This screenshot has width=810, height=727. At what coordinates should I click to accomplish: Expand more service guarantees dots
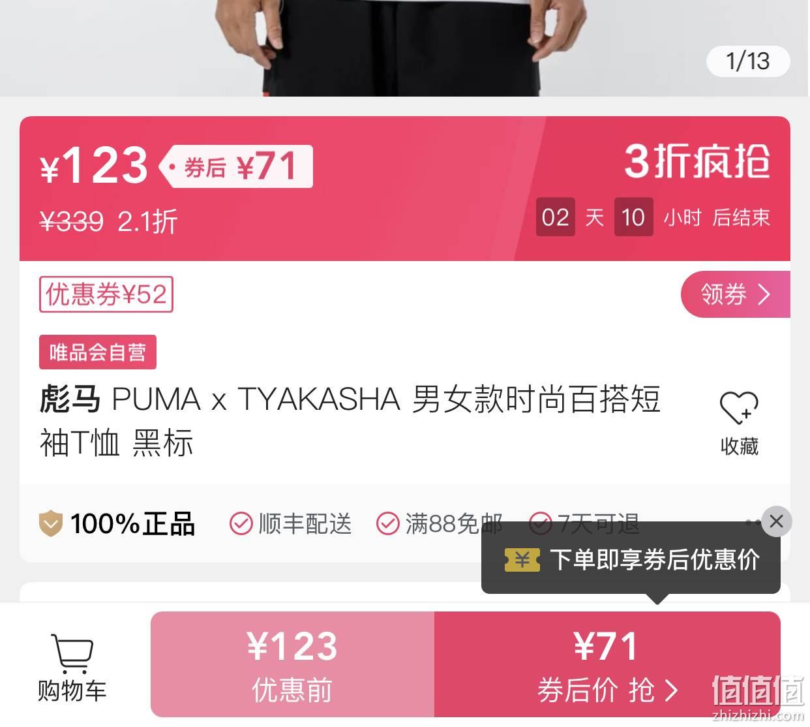pos(752,522)
